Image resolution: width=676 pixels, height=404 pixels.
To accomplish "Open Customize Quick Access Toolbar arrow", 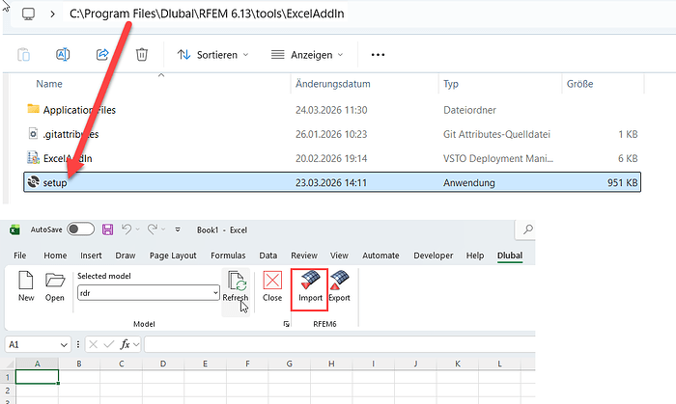I will point(178,229).
